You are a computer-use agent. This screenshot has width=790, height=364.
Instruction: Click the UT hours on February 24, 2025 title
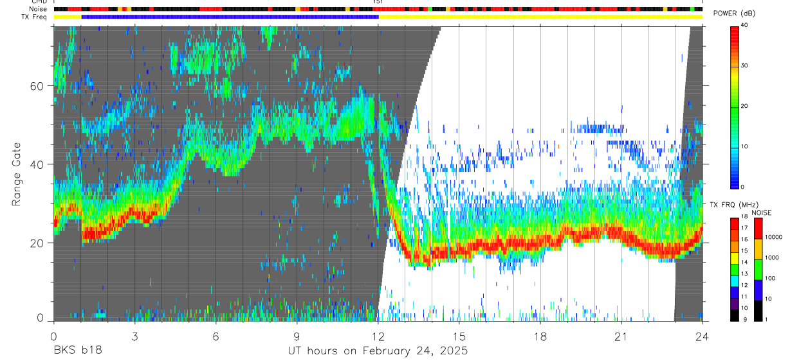tap(378, 351)
